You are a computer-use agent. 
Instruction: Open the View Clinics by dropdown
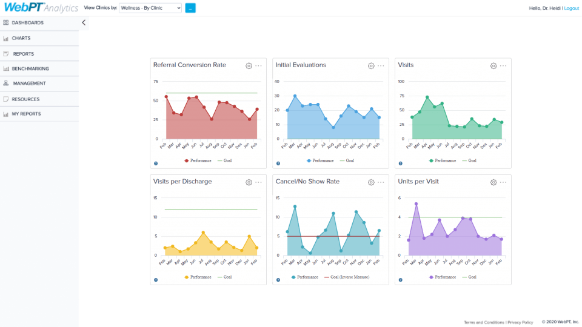pos(150,8)
